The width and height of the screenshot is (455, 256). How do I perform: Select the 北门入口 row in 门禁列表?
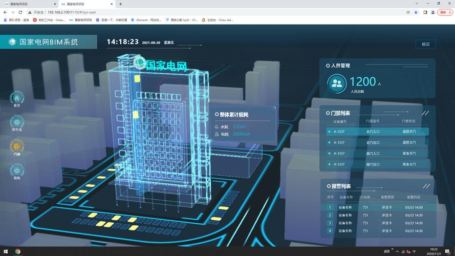coord(377,132)
